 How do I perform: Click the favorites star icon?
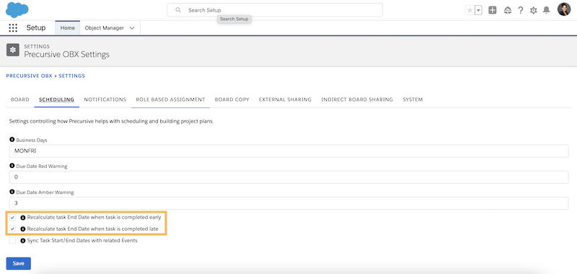(470, 10)
